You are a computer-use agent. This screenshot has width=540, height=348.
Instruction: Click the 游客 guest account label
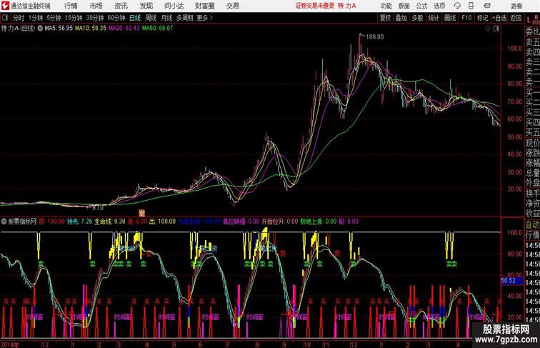point(516,6)
